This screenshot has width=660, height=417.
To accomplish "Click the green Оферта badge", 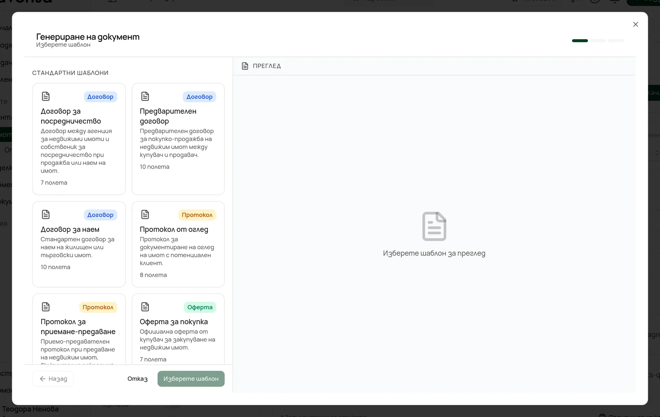I will [200, 307].
